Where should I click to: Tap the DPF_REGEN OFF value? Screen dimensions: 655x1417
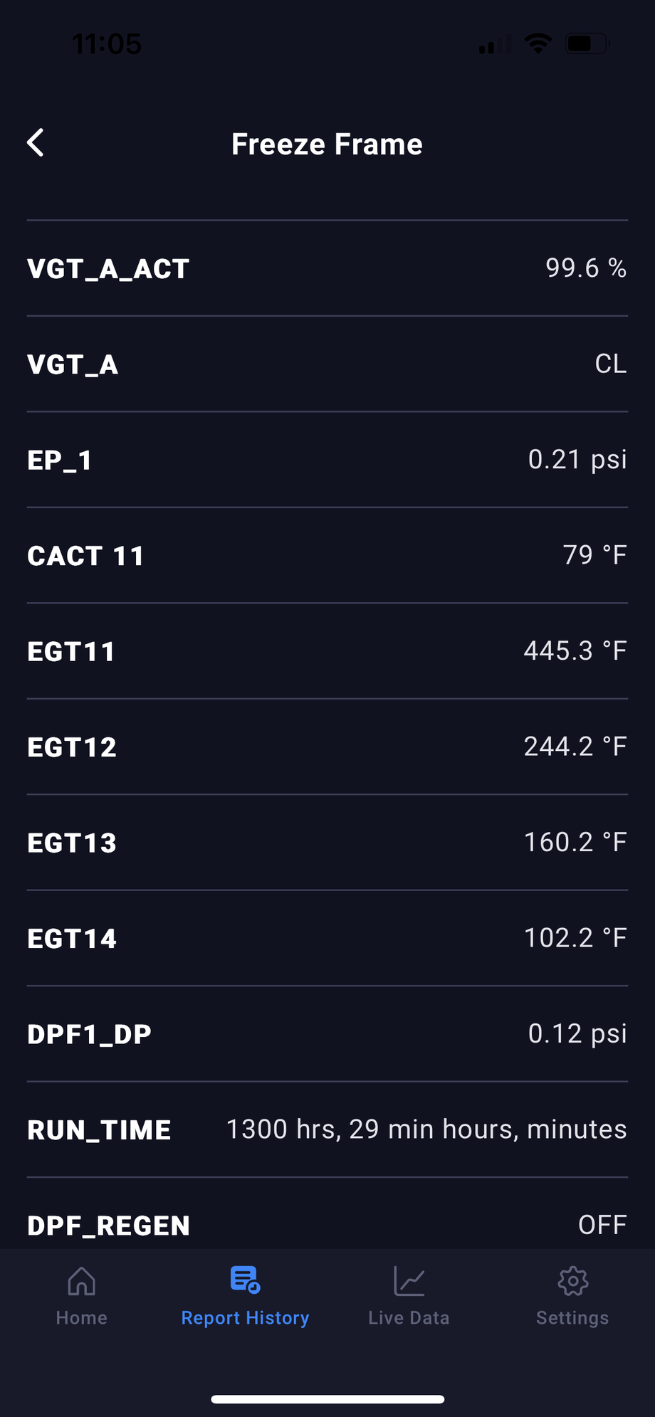(x=602, y=1225)
